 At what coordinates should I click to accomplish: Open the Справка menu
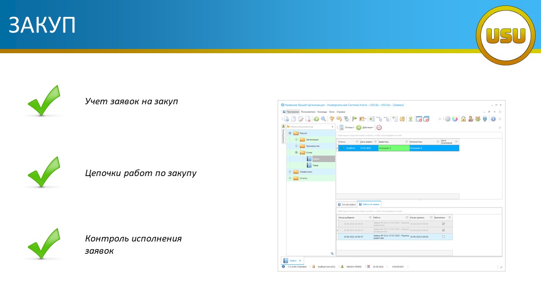[341, 111]
